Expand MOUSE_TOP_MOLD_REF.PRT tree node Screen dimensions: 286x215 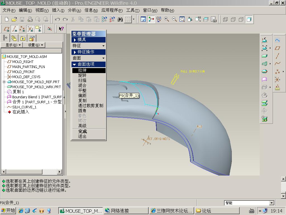[x=4, y=82]
